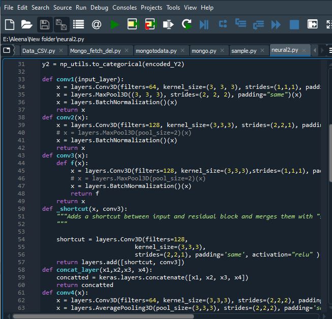The image size is (332, 319).
Task: Open the Source menu
Action: 63,8
